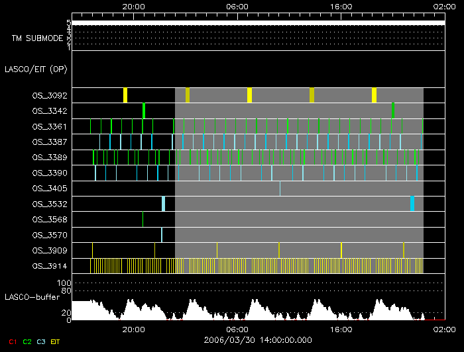Choose the C3 legend entry
464x352 pixels.
point(41,342)
